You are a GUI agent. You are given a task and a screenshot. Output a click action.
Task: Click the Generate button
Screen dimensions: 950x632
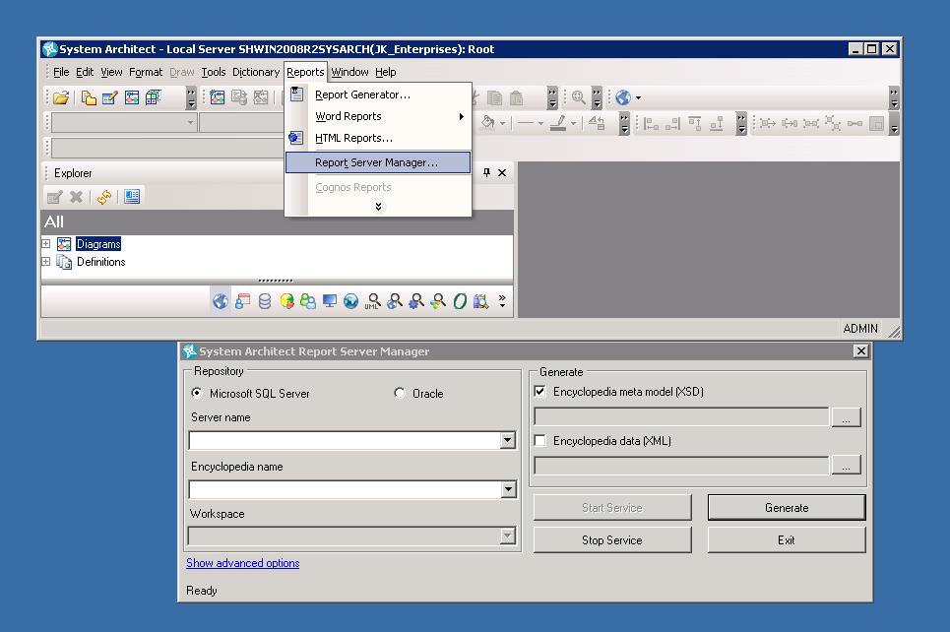787,508
